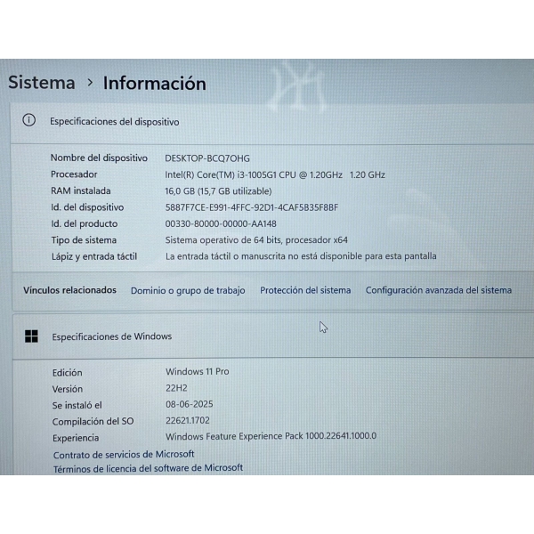The width and height of the screenshot is (534, 534).
Task: Collapse Especificaciones del dispositivo section header
Action: tap(271, 123)
